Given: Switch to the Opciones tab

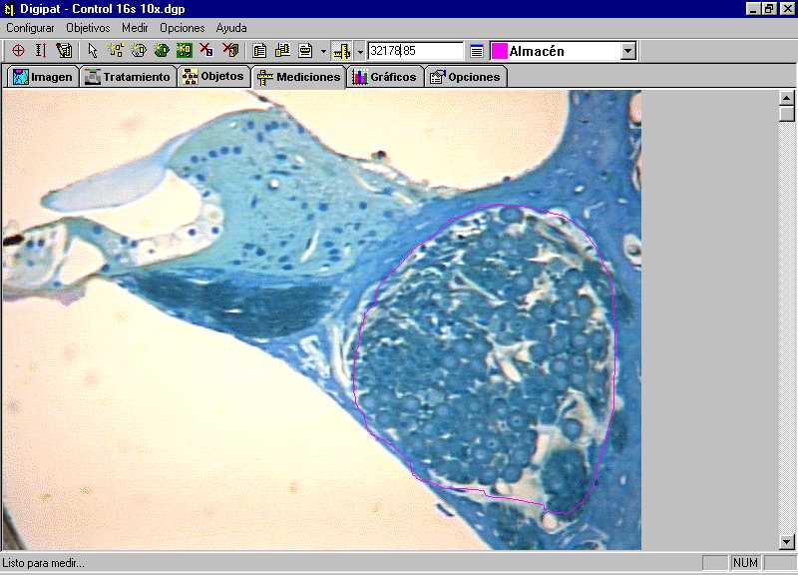Looking at the screenshot, I should click(x=465, y=77).
